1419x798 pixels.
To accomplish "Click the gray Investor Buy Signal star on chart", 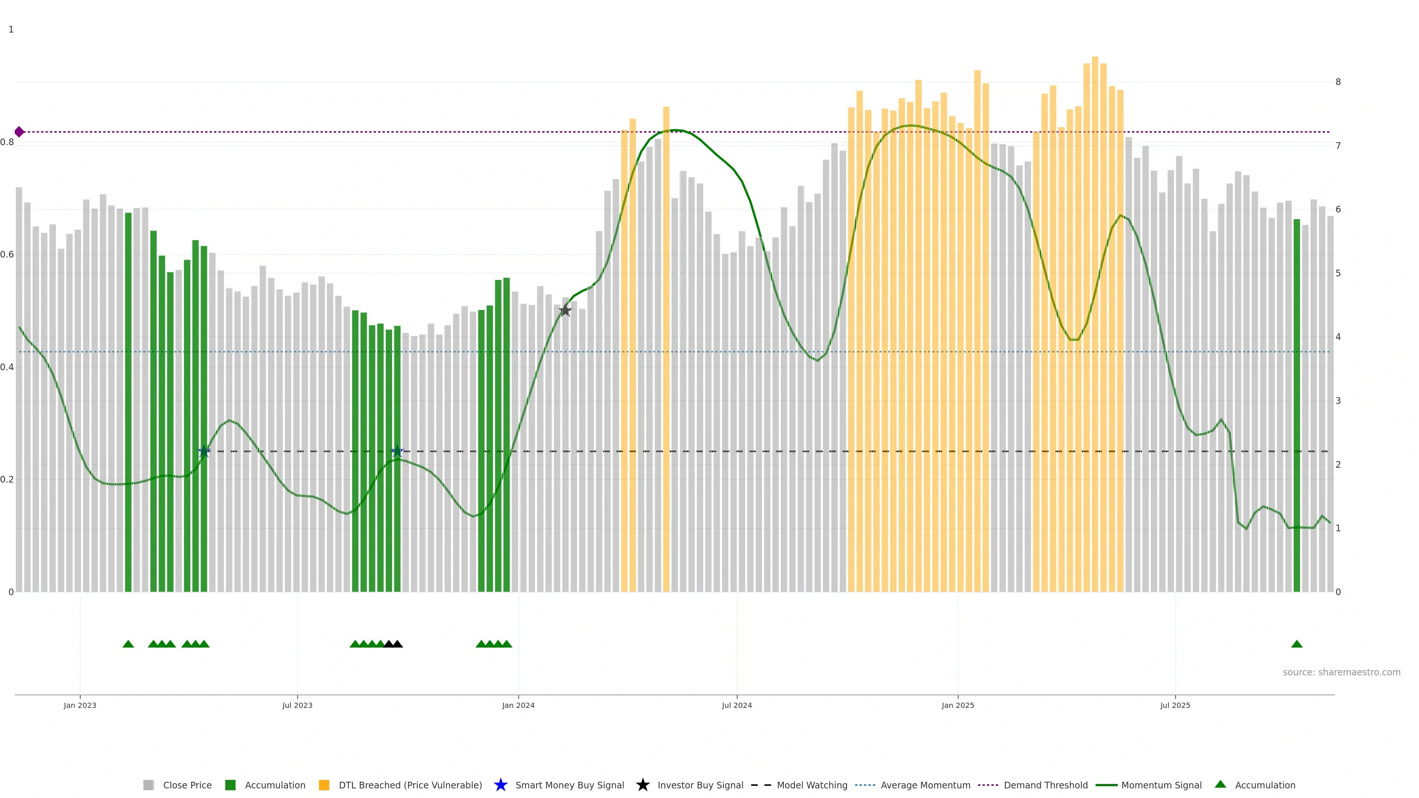I will tap(565, 311).
